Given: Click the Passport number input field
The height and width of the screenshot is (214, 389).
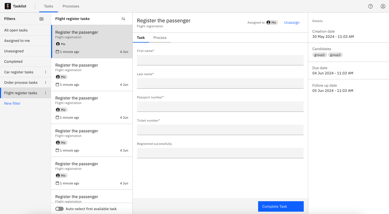Looking at the screenshot, I should 220,106.
